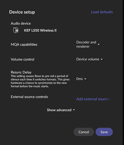Screen dimensions: 124x145
Task: Open the Resync Delay 0ms dropdown
Action: (81, 79)
